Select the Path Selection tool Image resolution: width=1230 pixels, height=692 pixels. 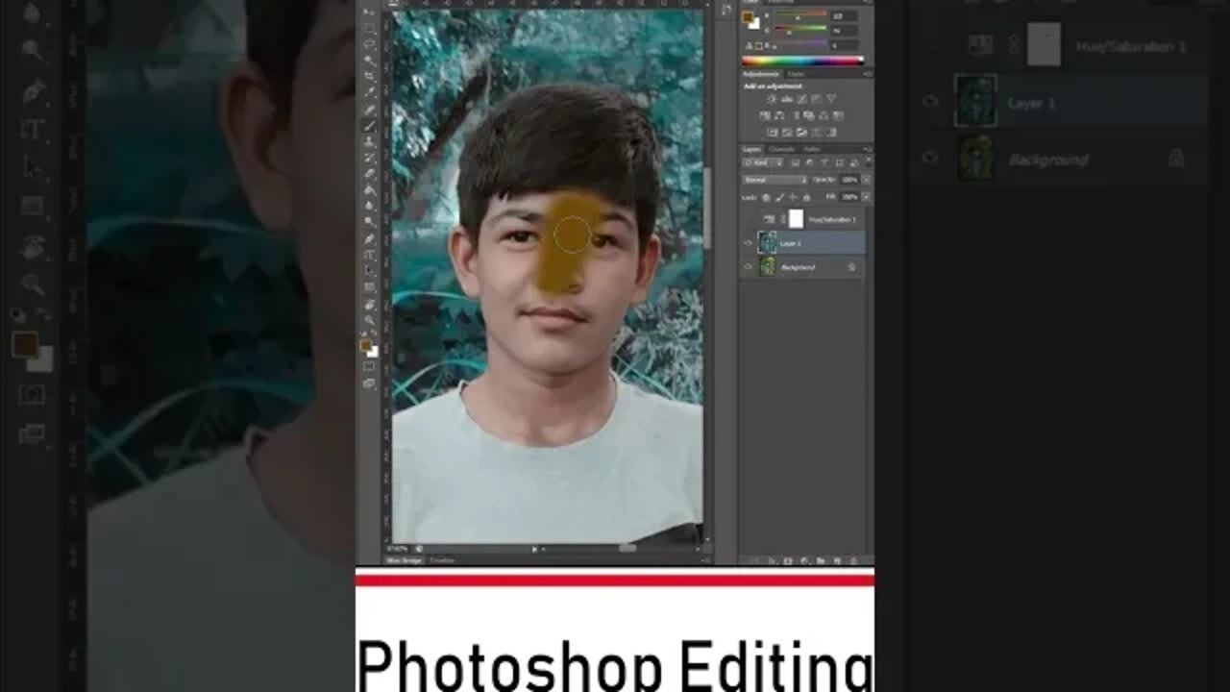369,271
